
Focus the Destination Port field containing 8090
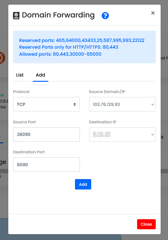[47, 165]
